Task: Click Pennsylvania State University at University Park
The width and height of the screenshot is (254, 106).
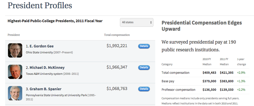Action: click(x=56, y=95)
